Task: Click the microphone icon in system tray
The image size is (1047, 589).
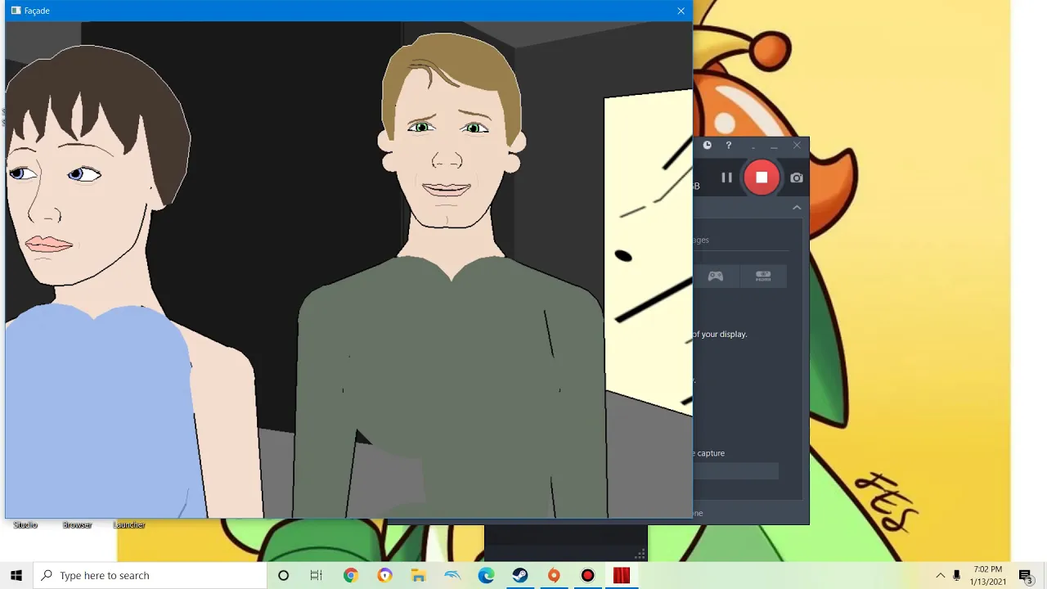Action: (956, 576)
